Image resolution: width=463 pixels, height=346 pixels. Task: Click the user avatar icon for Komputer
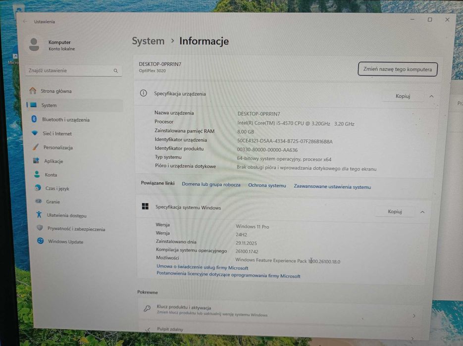[x=34, y=45]
